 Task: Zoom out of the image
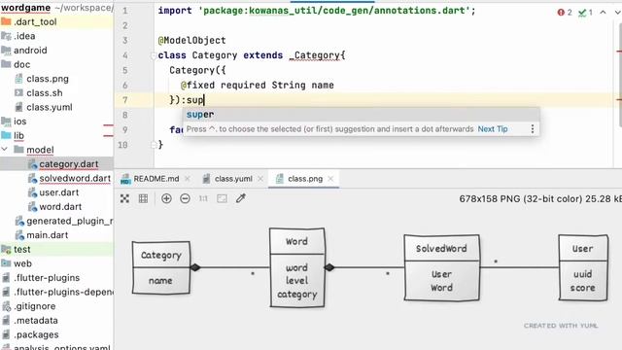click(x=185, y=198)
